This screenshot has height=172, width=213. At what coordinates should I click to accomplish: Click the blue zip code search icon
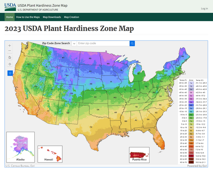[x=132, y=43]
